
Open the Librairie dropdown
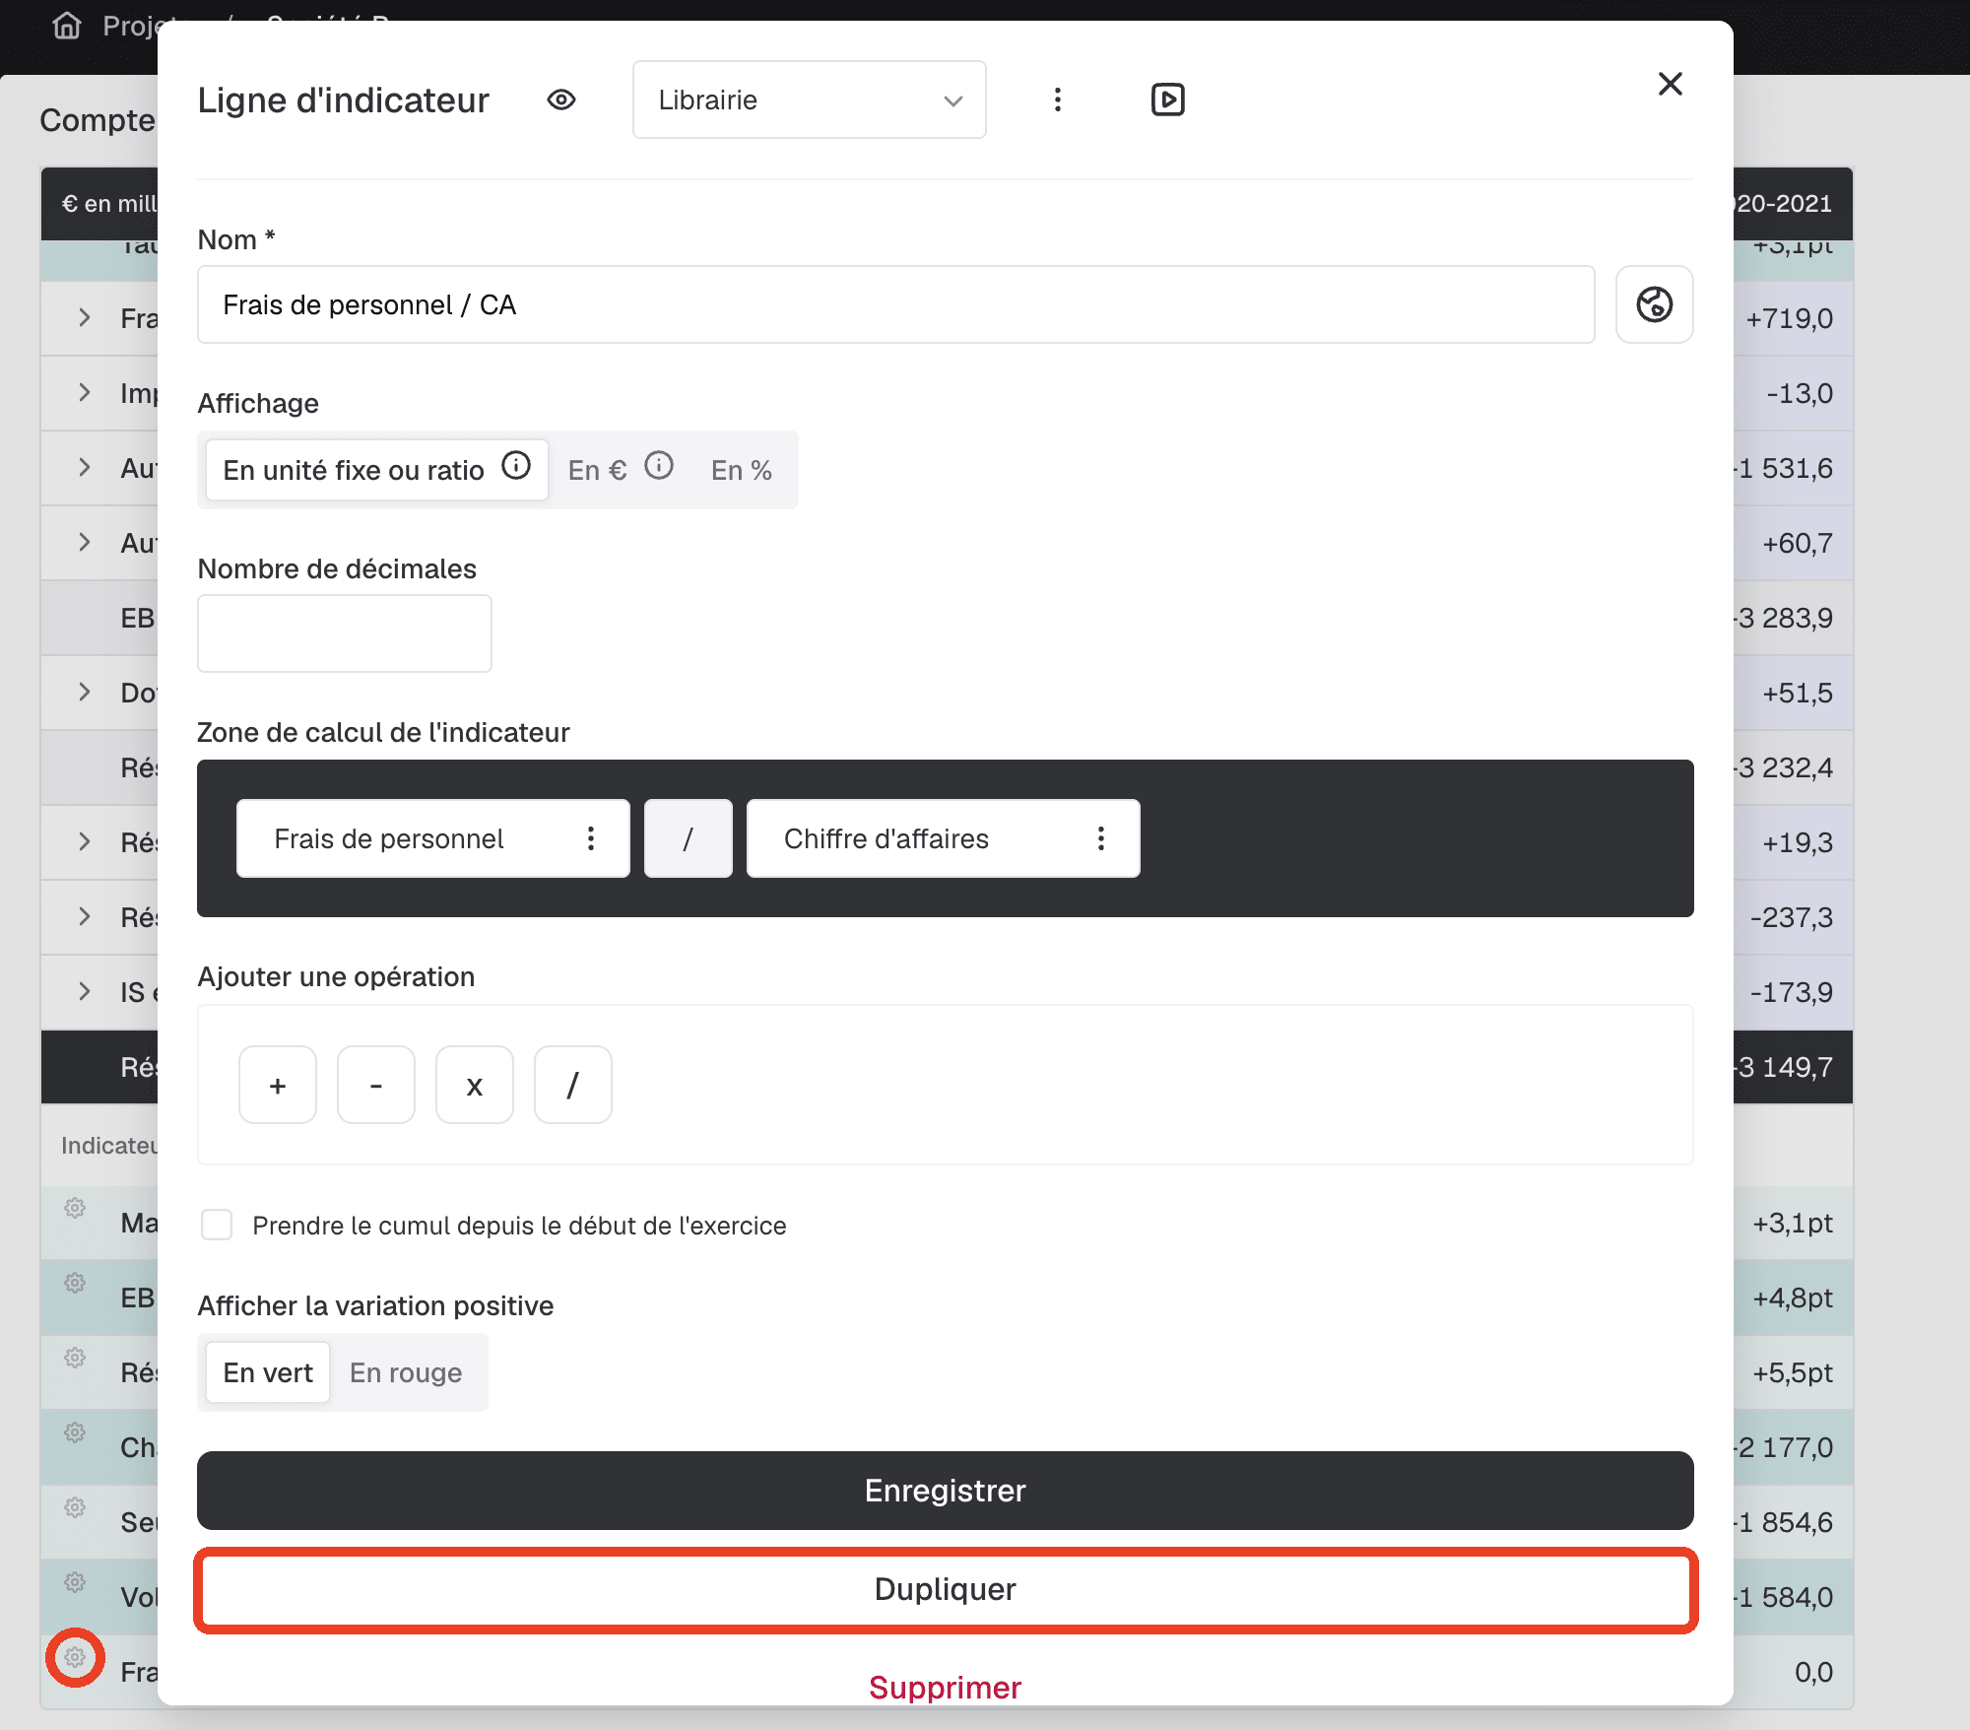[x=810, y=100]
